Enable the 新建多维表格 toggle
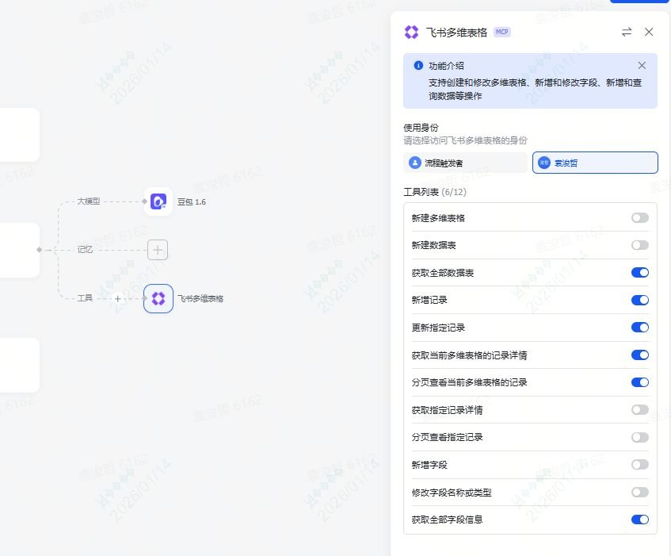This screenshot has width=671, height=556. pyautogui.click(x=640, y=218)
